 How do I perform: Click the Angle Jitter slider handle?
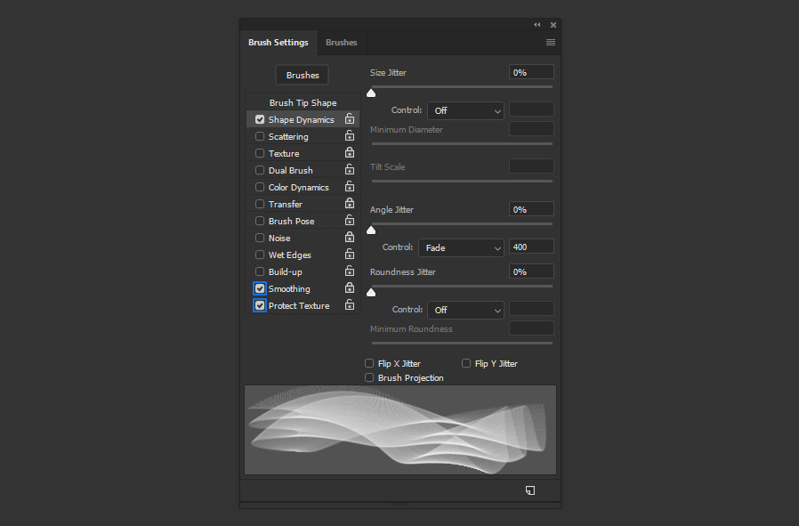coord(371,231)
